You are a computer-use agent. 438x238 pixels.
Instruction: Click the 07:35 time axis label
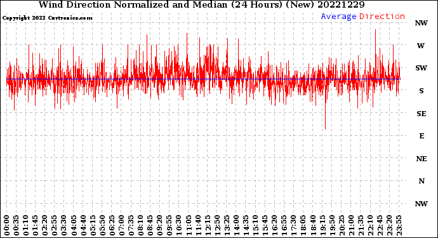[131, 225]
